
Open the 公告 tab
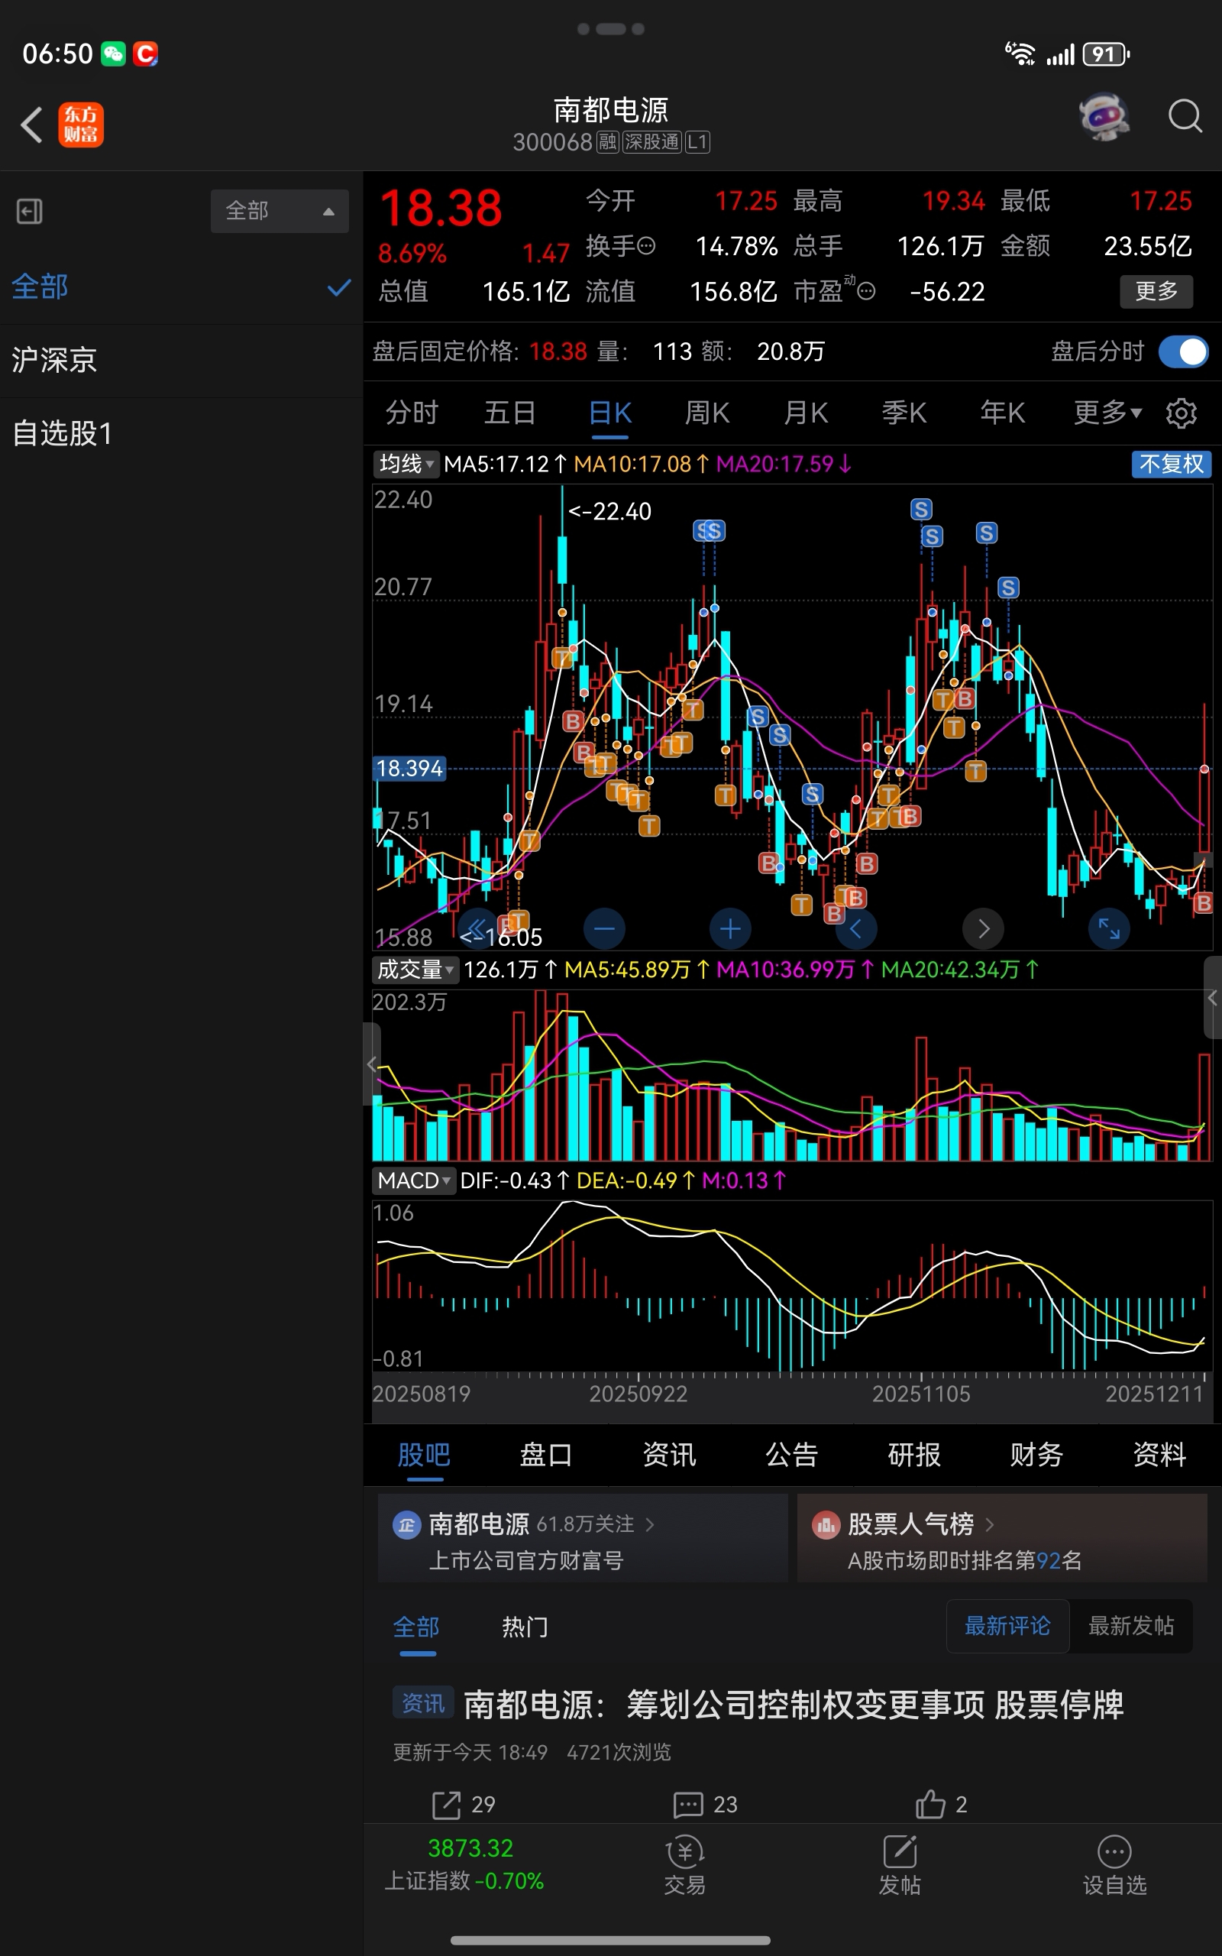tap(792, 1455)
